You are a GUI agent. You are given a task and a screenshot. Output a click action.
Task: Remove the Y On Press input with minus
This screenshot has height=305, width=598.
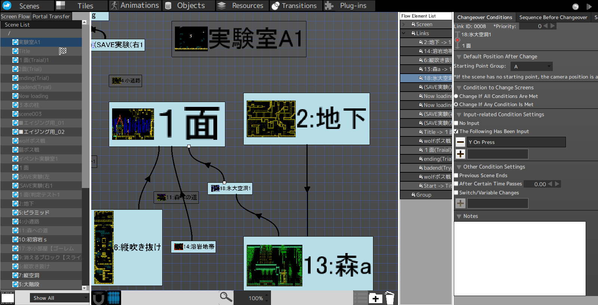460,142
